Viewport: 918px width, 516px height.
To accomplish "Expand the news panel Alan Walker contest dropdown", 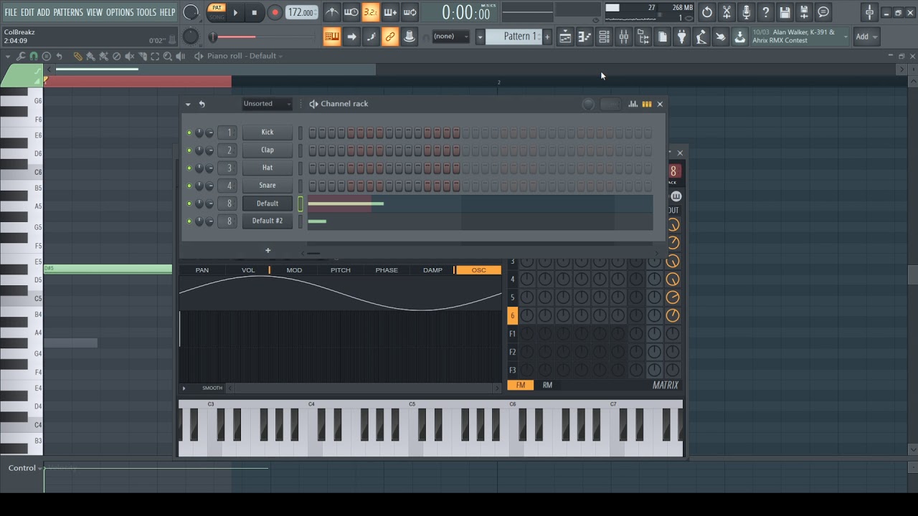I will [x=846, y=37].
